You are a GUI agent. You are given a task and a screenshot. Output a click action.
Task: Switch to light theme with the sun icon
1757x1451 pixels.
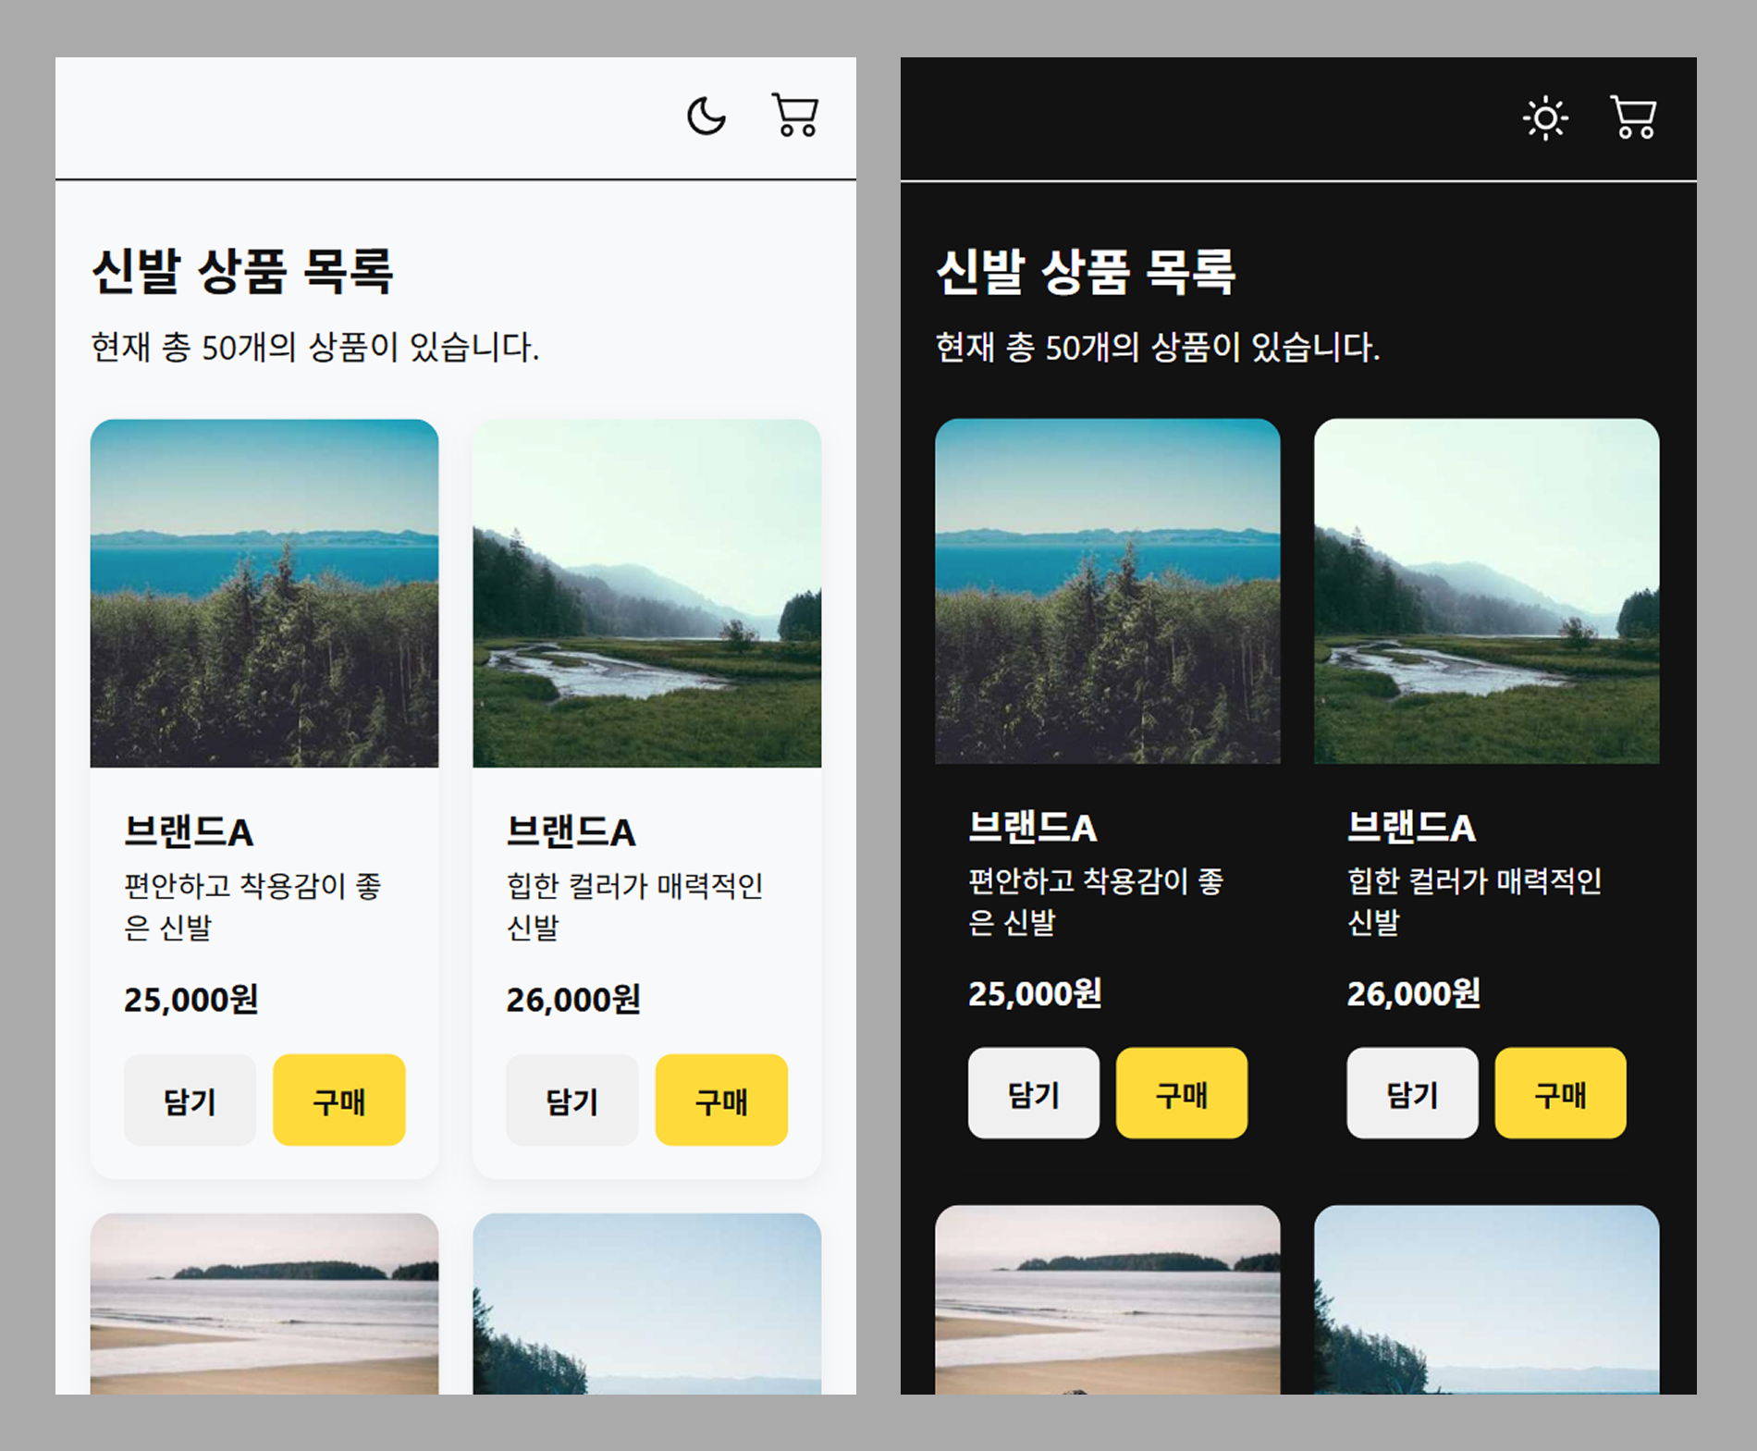click(x=1546, y=117)
